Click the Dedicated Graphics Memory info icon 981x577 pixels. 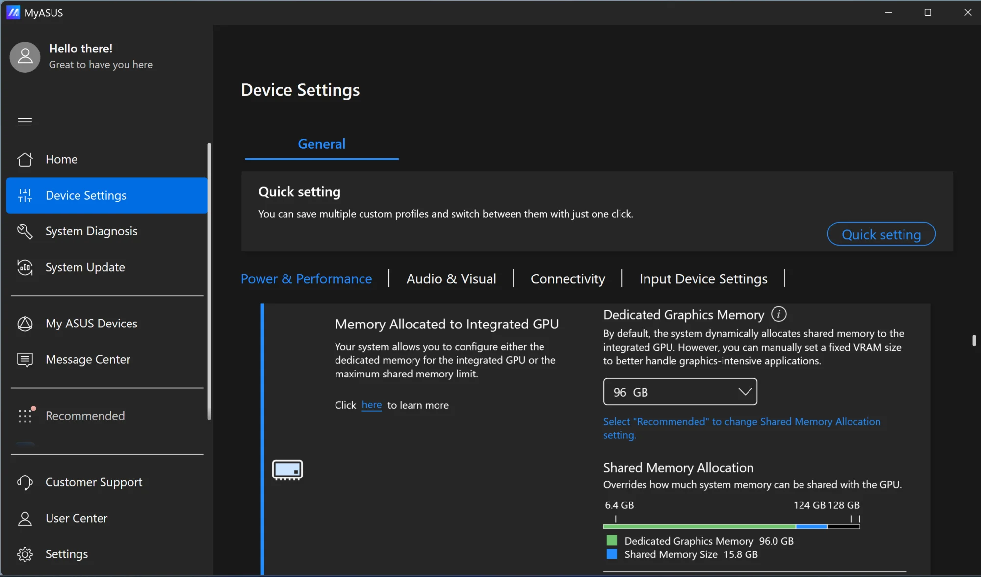[x=778, y=314]
